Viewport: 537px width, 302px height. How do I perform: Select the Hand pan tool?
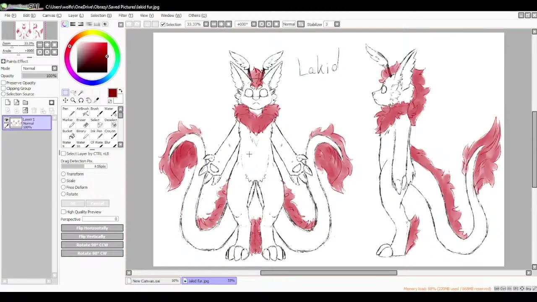pos(89,100)
